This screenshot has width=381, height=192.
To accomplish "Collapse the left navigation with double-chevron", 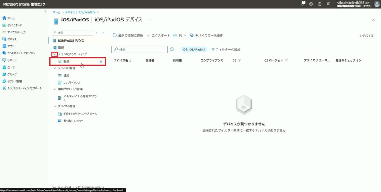I will click(x=45, y=11).
